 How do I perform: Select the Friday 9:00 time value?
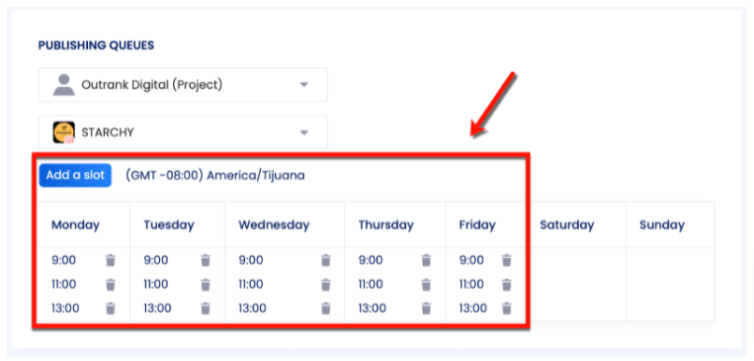point(471,260)
